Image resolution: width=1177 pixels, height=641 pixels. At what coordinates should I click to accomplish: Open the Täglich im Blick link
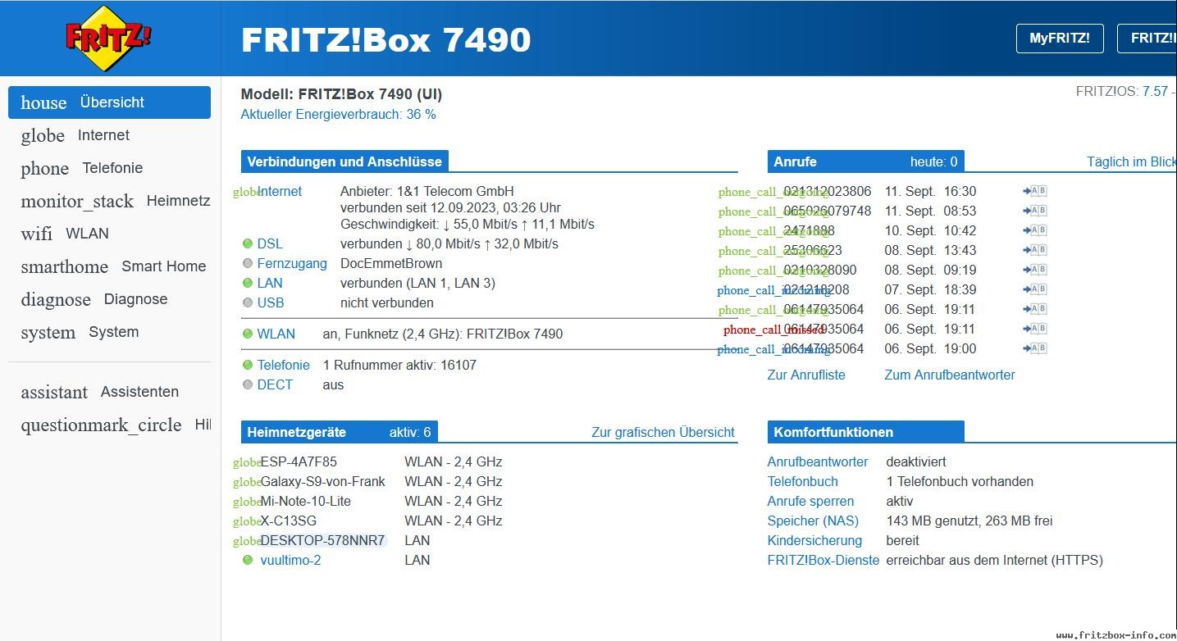pyautogui.click(x=1132, y=161)
